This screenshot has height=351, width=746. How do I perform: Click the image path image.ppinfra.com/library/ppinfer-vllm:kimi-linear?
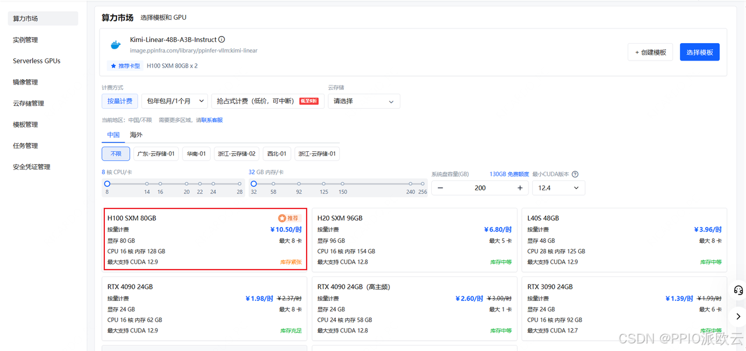193,51
